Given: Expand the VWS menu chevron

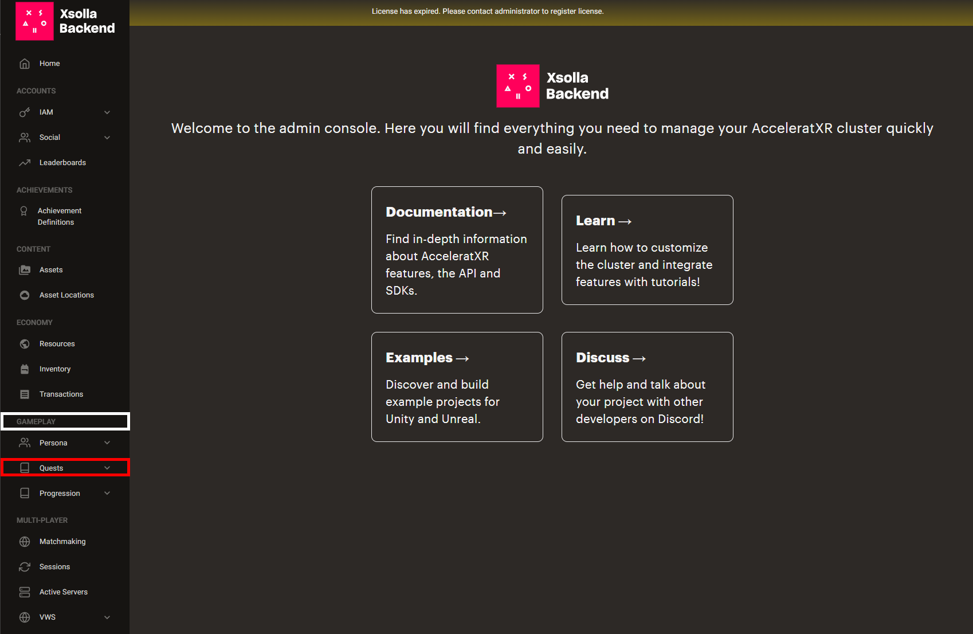Looking at the screenshot, I should click(x=107, y=617).
